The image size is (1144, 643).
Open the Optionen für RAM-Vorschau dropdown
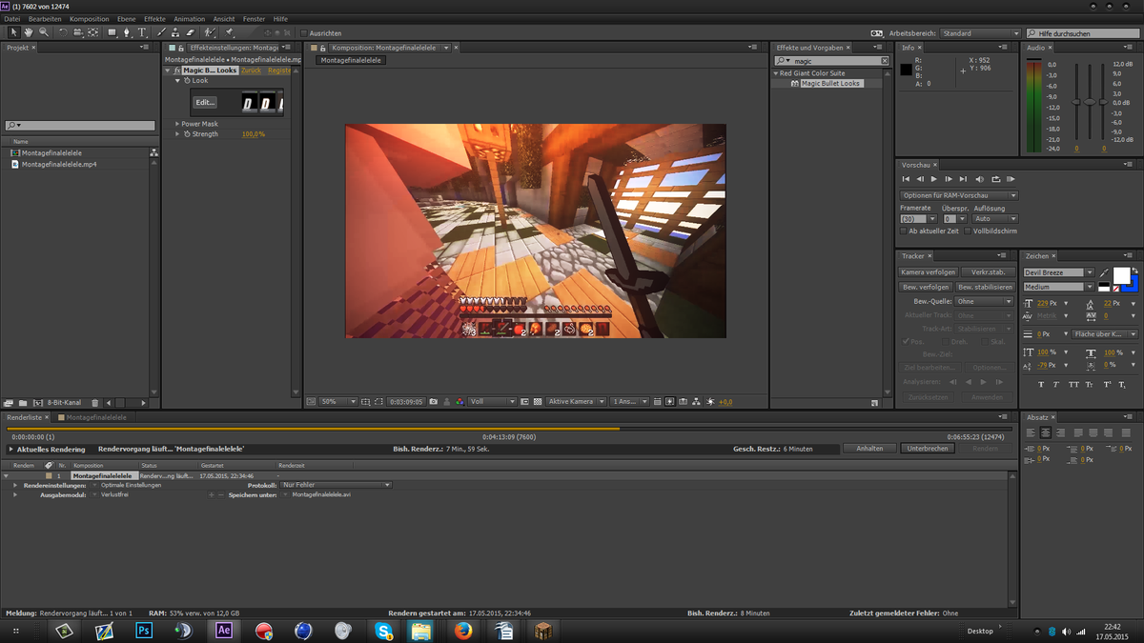pos(959,195)
